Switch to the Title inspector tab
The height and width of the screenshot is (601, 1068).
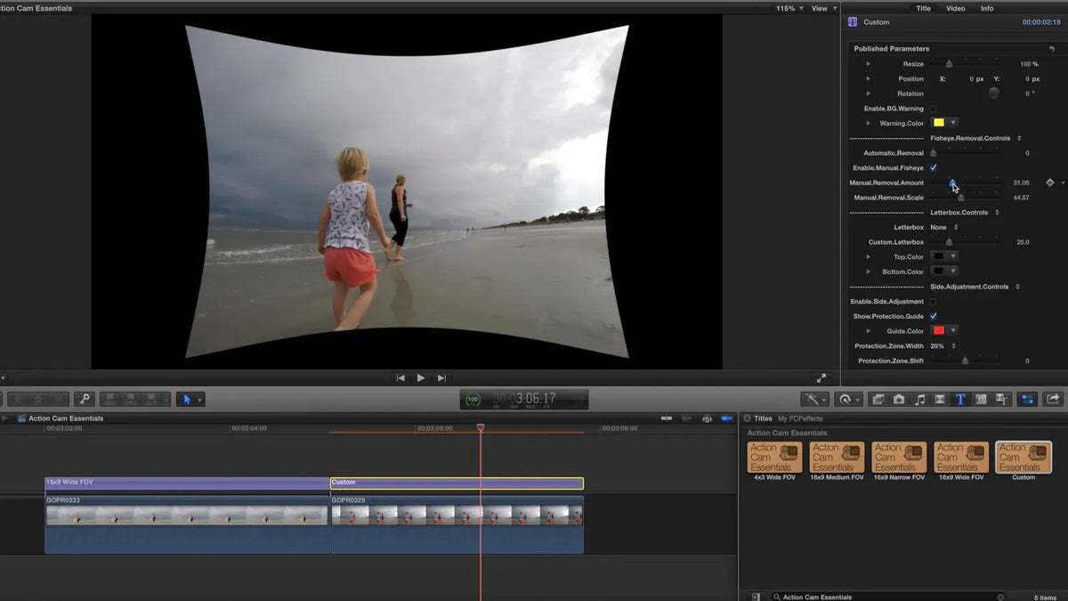pyautogui.click(x=924, y=8)
